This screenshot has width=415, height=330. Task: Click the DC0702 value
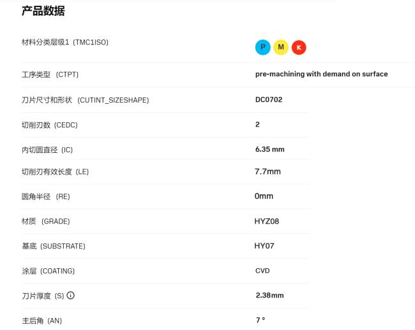point(268,99)
